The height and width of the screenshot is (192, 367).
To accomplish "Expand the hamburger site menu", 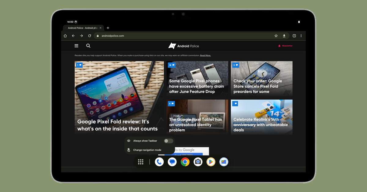I will click(x=76, y=46).
